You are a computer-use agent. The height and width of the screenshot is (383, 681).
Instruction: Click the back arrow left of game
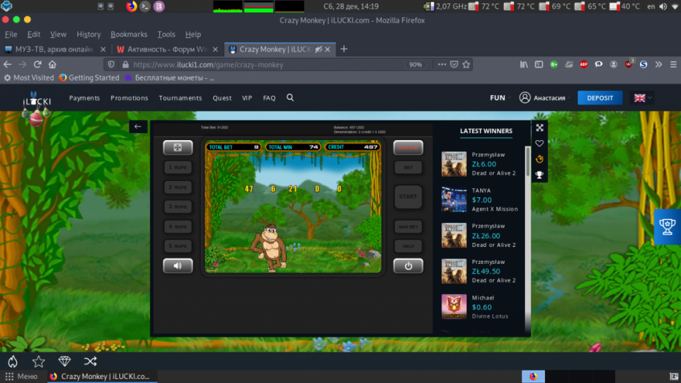[138, 127]
